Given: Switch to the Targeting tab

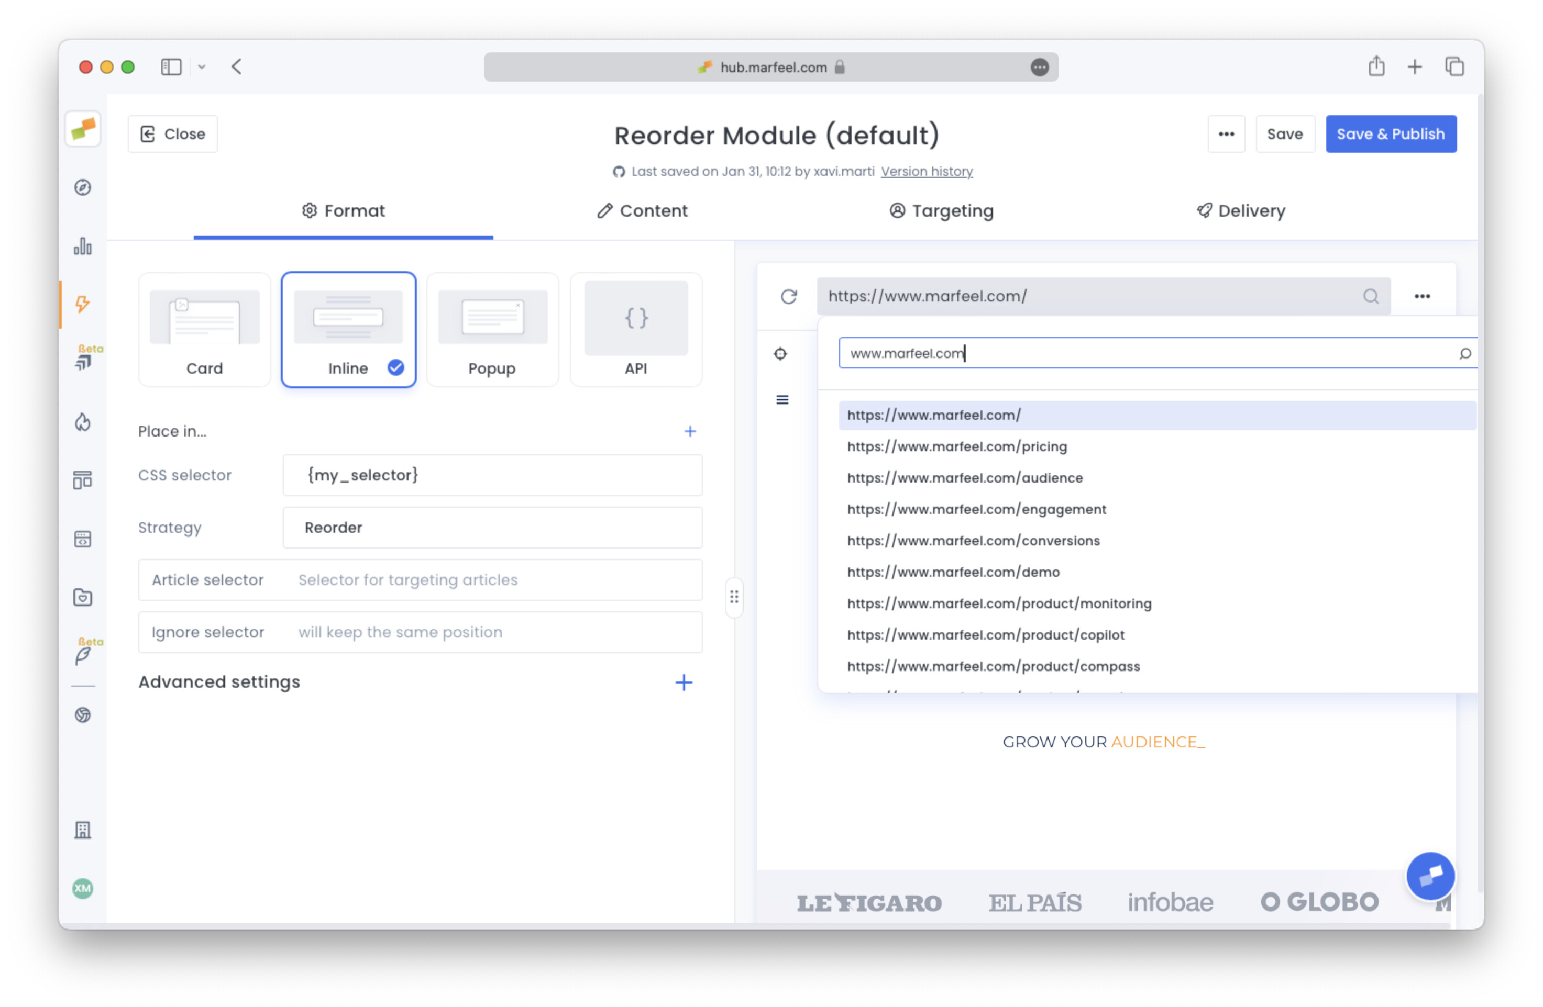Looking at the screenshot, I should [941, 210].
